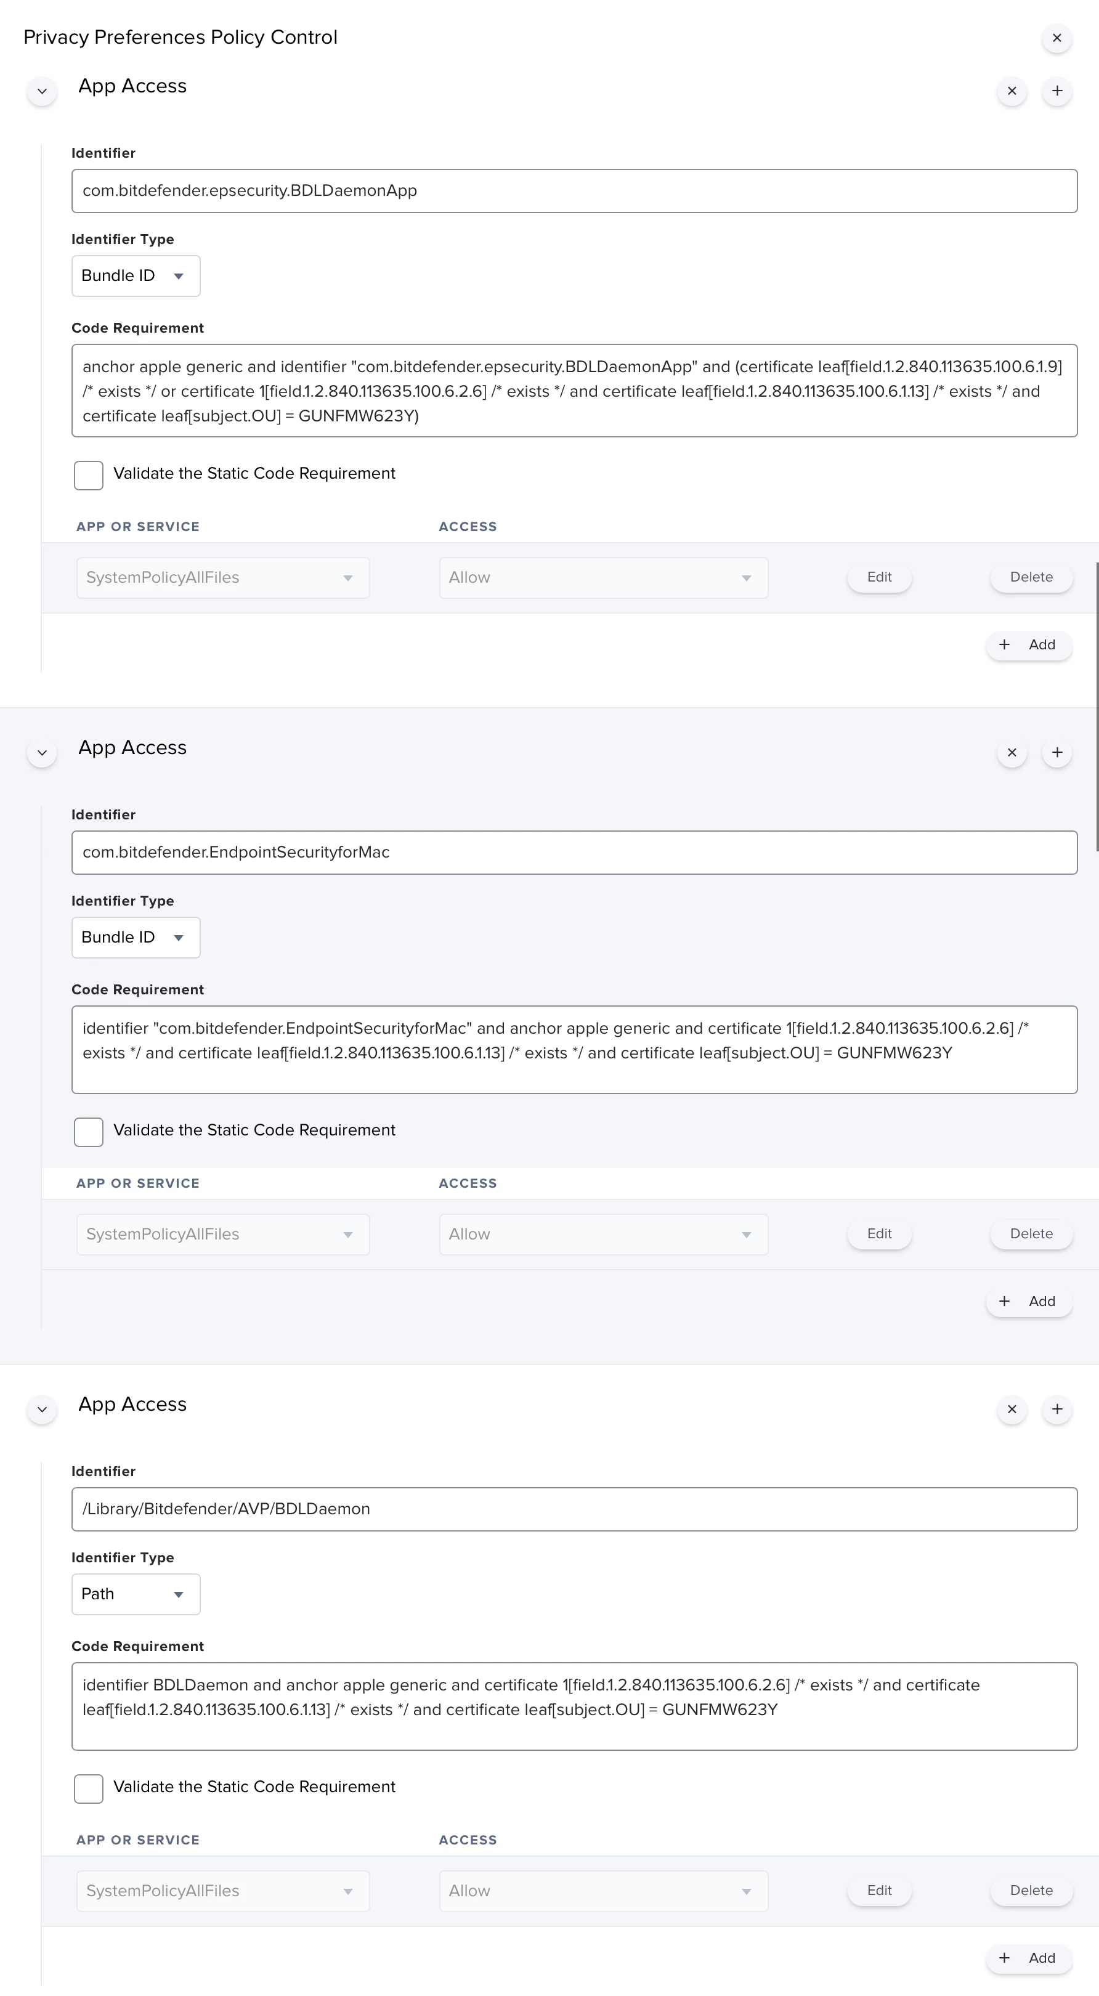1099x1996 pixels.
Task: Tick Validate the Static Code Requirement for BDLDaemonApp
Action: pyautogui.click(x=88, y=475)
